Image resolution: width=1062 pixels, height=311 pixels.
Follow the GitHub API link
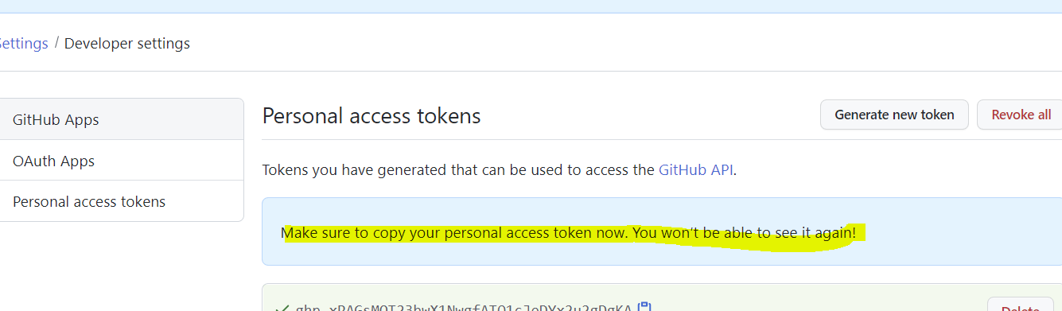(x=695, y=169)
